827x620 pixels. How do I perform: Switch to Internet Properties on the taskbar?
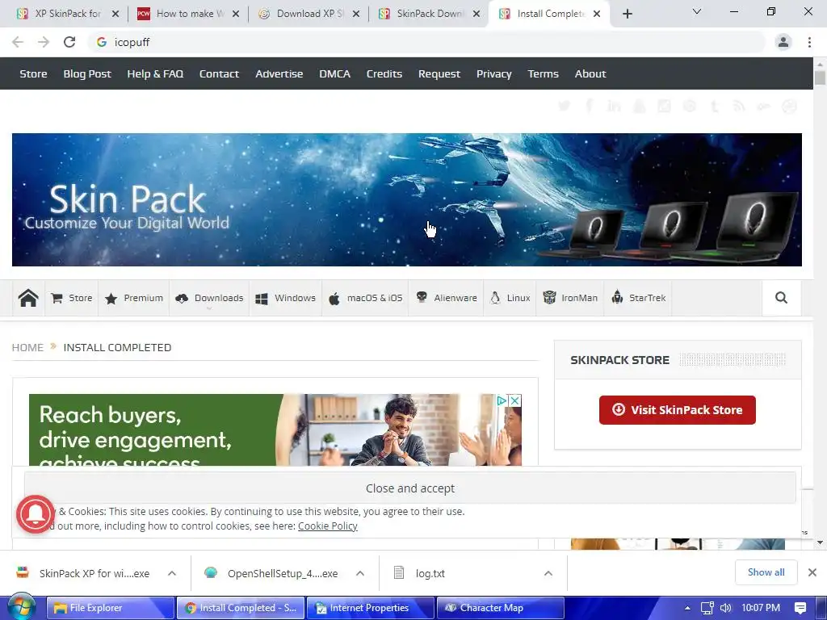point(370,608)
